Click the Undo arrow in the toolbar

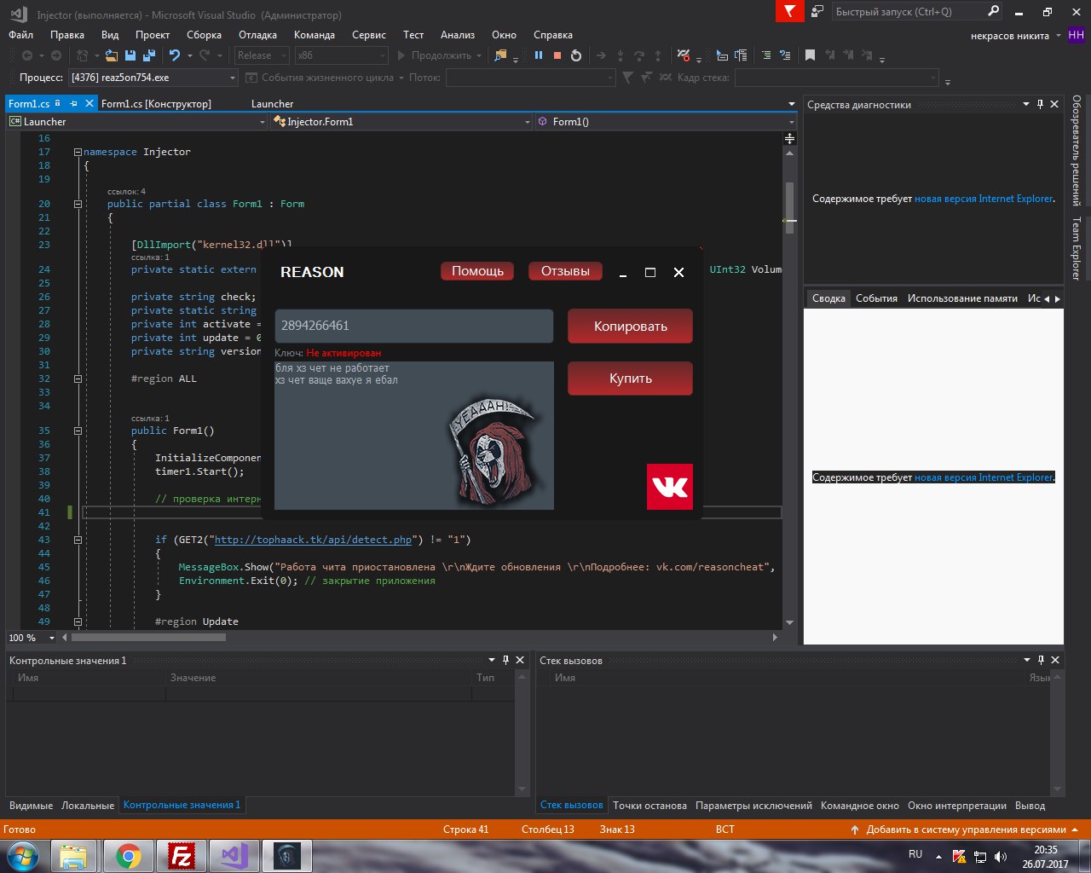pos(174,55)
